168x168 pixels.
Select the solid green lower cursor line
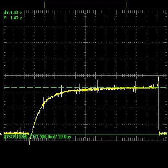(x=85, y=134)
